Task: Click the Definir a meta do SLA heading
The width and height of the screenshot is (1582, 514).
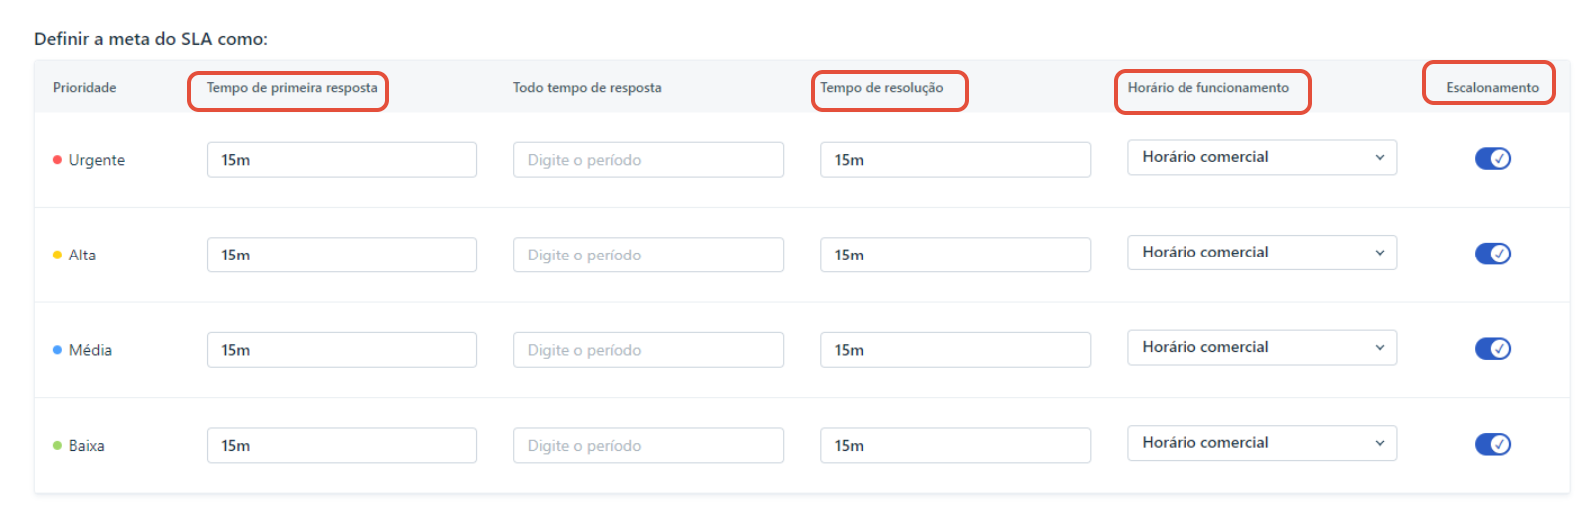Action: tap(151, 39)
